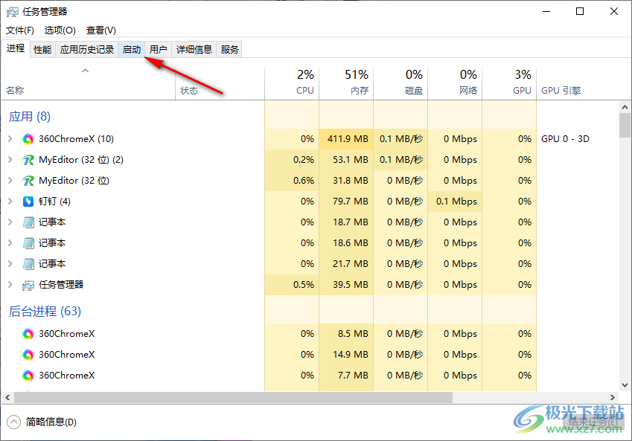
Task: Open the 文件(F) menu
Action: pyautogui.click(x=20, y=30)
